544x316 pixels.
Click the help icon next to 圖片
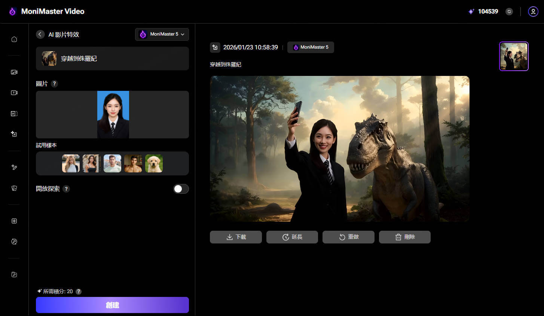click(54, 84)
